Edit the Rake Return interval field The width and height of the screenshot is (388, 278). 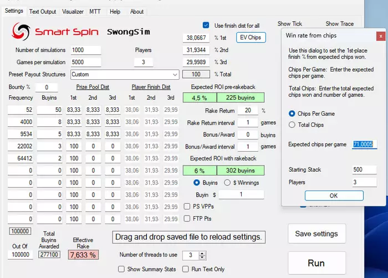click(x=248, y=122)
